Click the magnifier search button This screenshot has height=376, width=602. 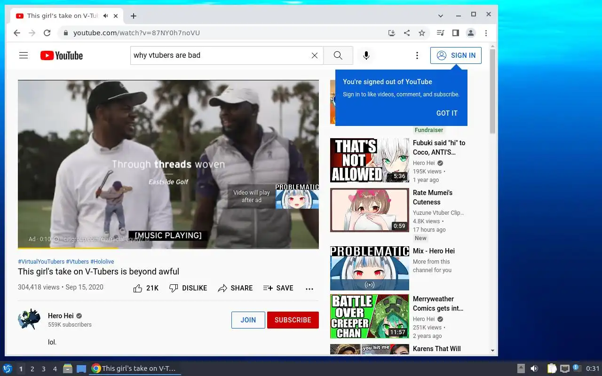click(338, 55)
